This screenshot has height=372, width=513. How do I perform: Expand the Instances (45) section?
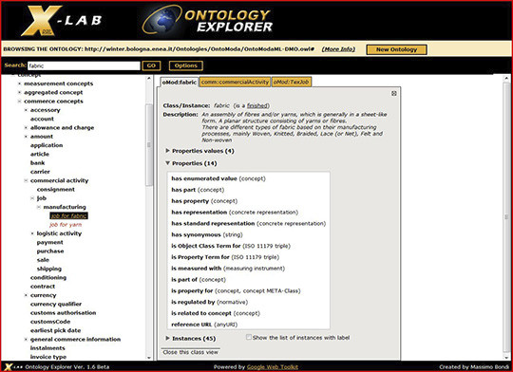[x=167, y=338]
